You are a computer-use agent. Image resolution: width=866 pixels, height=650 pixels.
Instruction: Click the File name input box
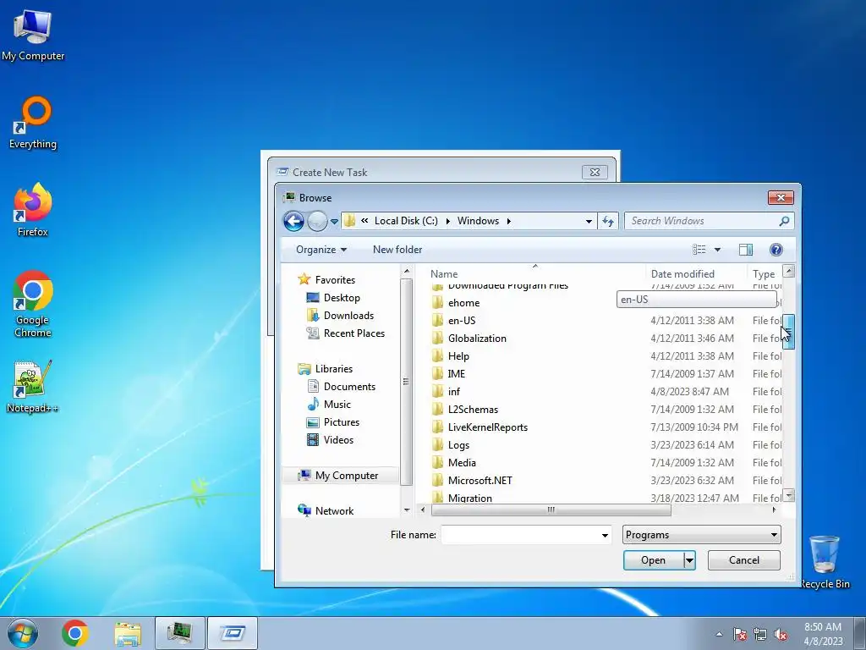point(520,535)
